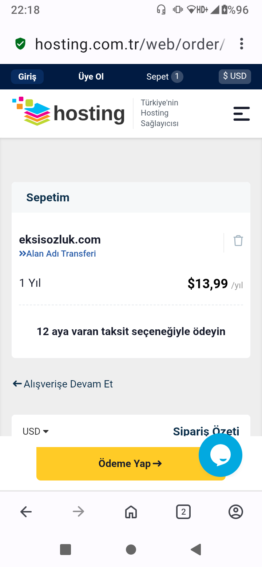
Task: View the secure site shield icon
Action: (x=20, y=44)
